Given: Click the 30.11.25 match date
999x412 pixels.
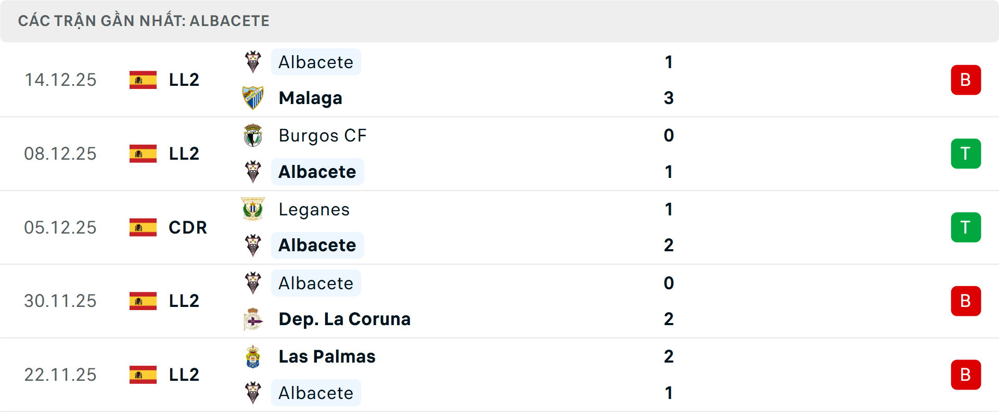Looking at the screenshot, I should pyautogui.click(x=60, y=301).
